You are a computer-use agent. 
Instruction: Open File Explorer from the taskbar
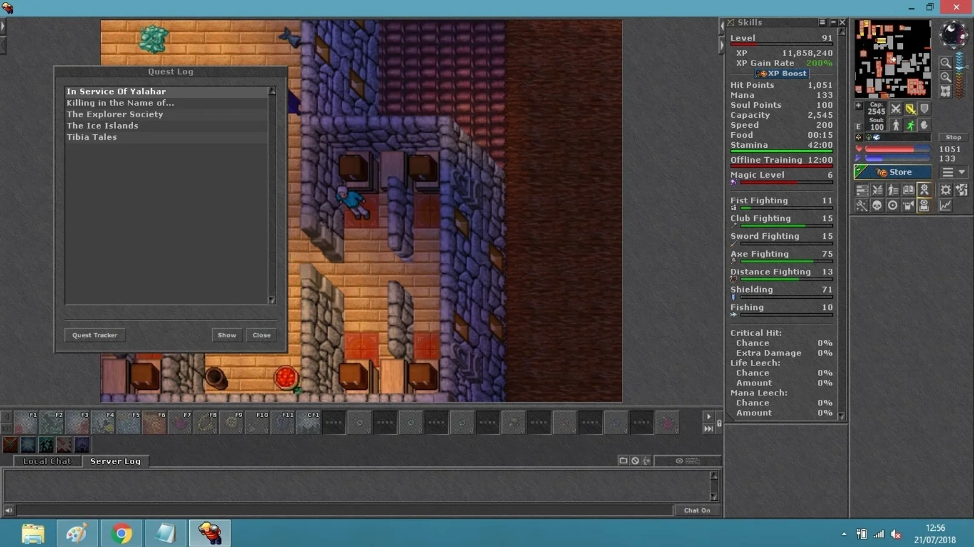click(33, 534)
